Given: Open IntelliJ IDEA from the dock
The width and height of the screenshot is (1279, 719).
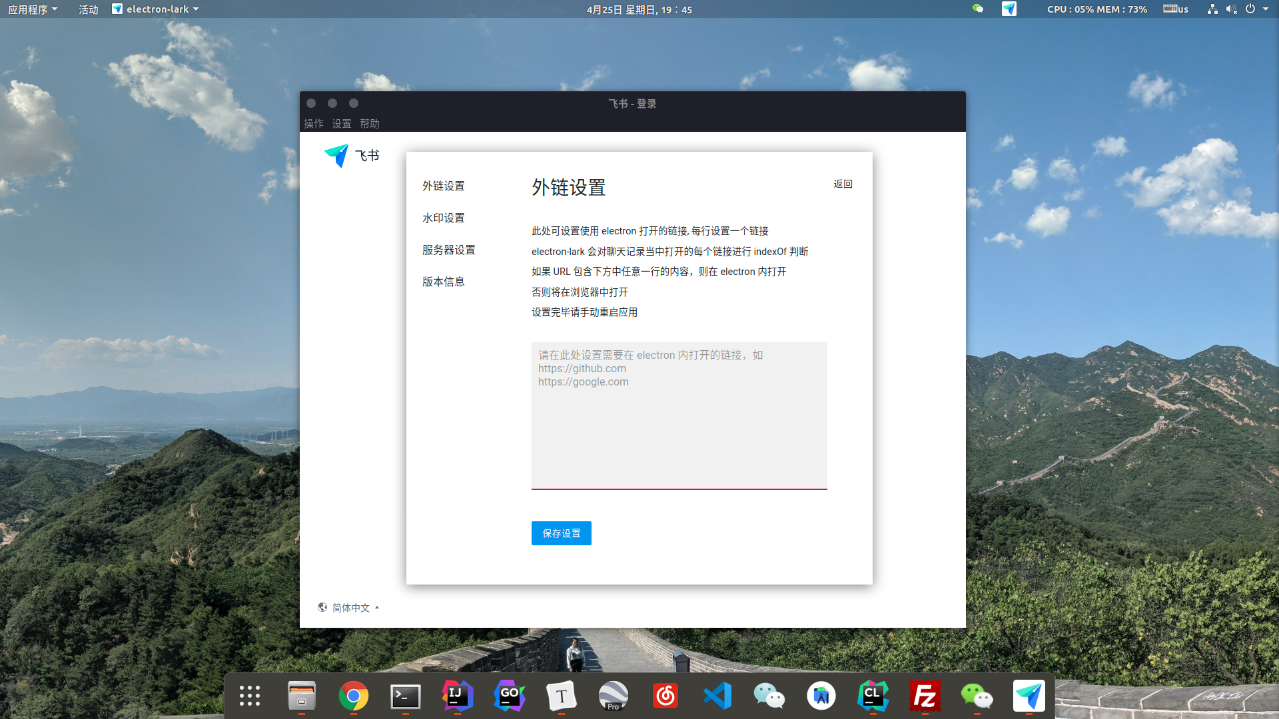Looking at the screenshot, I should (457, 696).
